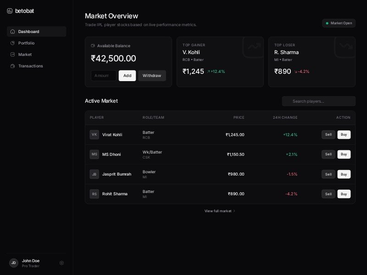Click the trending-up icon on Top Gainer card
This screenshot has width=367, height=275.
(253, 46)
